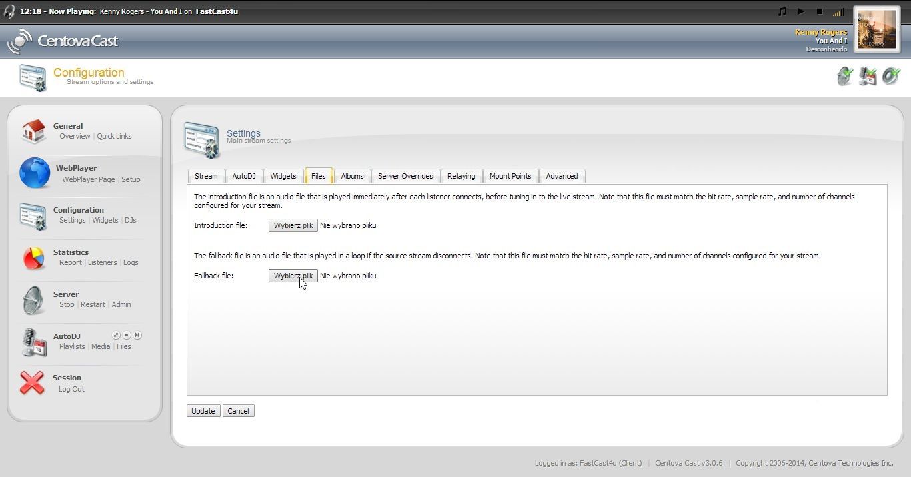Open the Mount Points tab
This screenshot has height=477, width=911.
(x=510, y=176)
